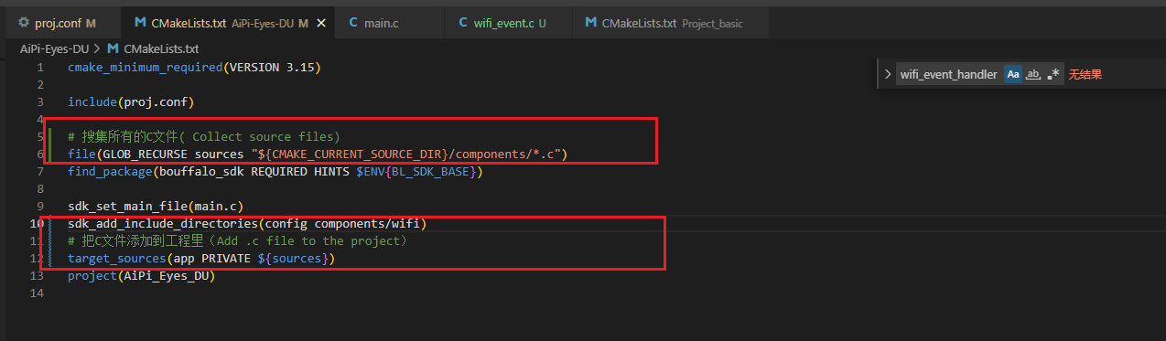Close the CMakeLists.txt AiPi-Eyes-DU tab

(x=320, y=23)
